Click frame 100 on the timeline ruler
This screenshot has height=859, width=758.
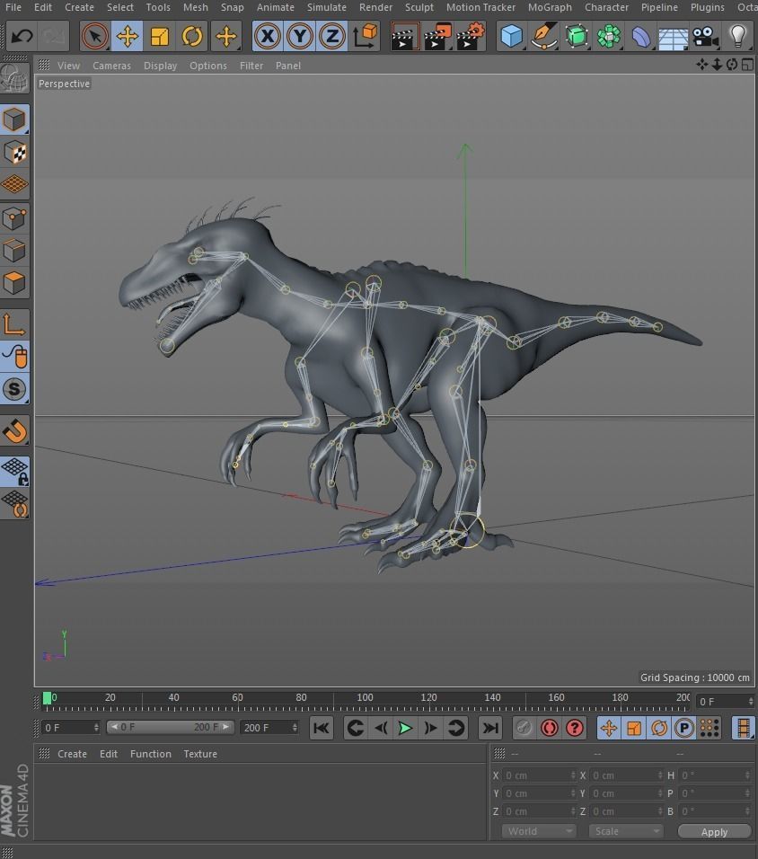(x=365, y=697)
